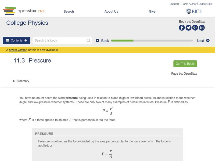Click the Back arrow icon
This screenshot has height=161, width=215.
(x=98, y=41)
